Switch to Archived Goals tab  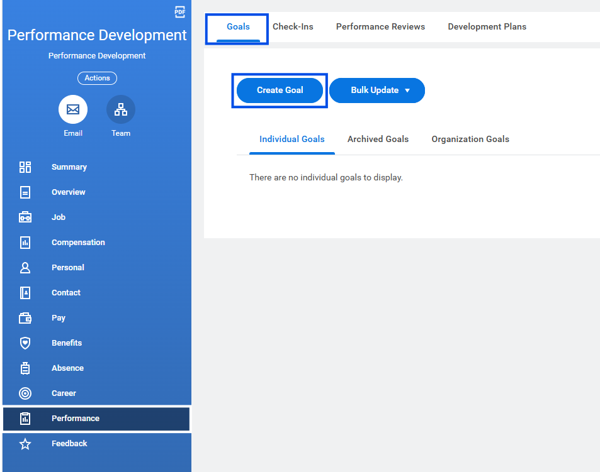378,139
